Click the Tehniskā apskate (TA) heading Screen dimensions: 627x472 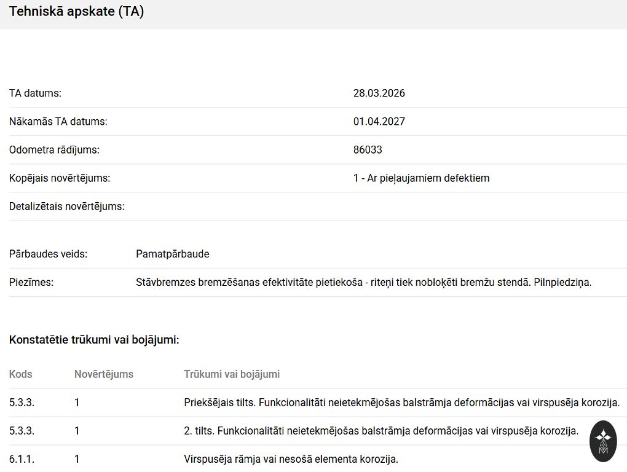(x=77, y=12)
